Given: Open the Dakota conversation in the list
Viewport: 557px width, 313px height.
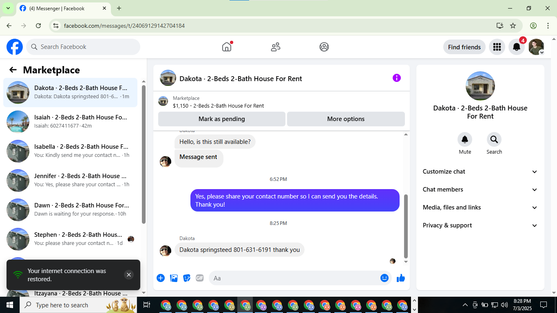Looking at the screenshot, I should pos(71,93).
